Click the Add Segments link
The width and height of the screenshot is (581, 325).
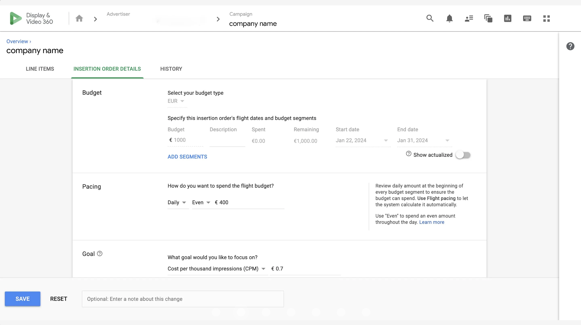point(187,157)
